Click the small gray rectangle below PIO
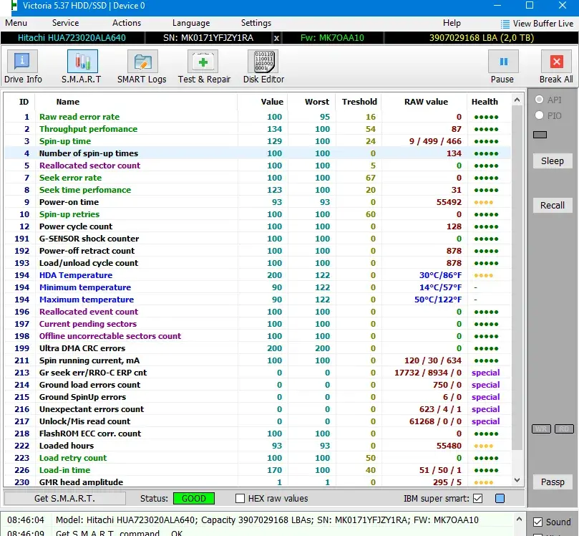Viewport: 579px width, 536px height. (x=540, y=135)
